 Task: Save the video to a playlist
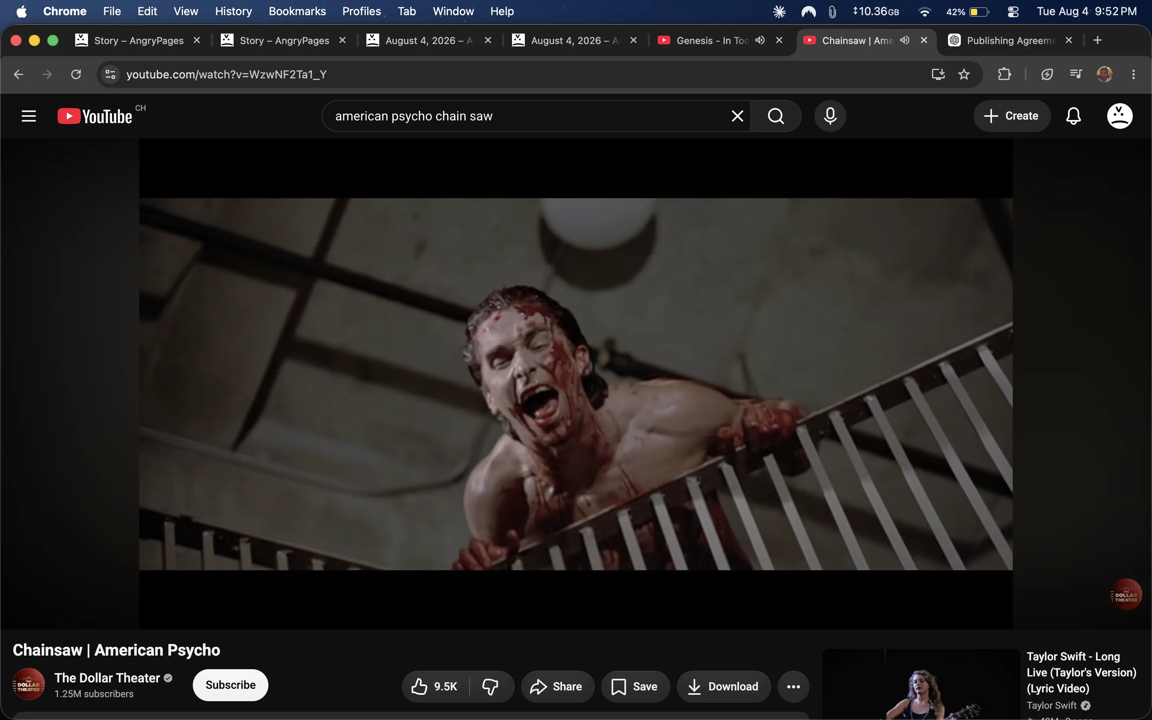[635, 686]
